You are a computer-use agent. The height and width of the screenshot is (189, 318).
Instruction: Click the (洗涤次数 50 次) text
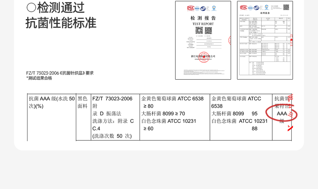coord(112,136)
